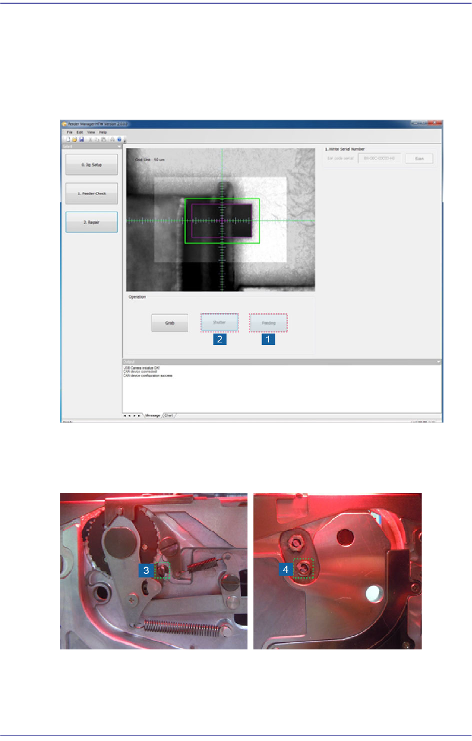Click the 0. Jig Setup button
The image size is (472, 741).
(x=91, y=164)
